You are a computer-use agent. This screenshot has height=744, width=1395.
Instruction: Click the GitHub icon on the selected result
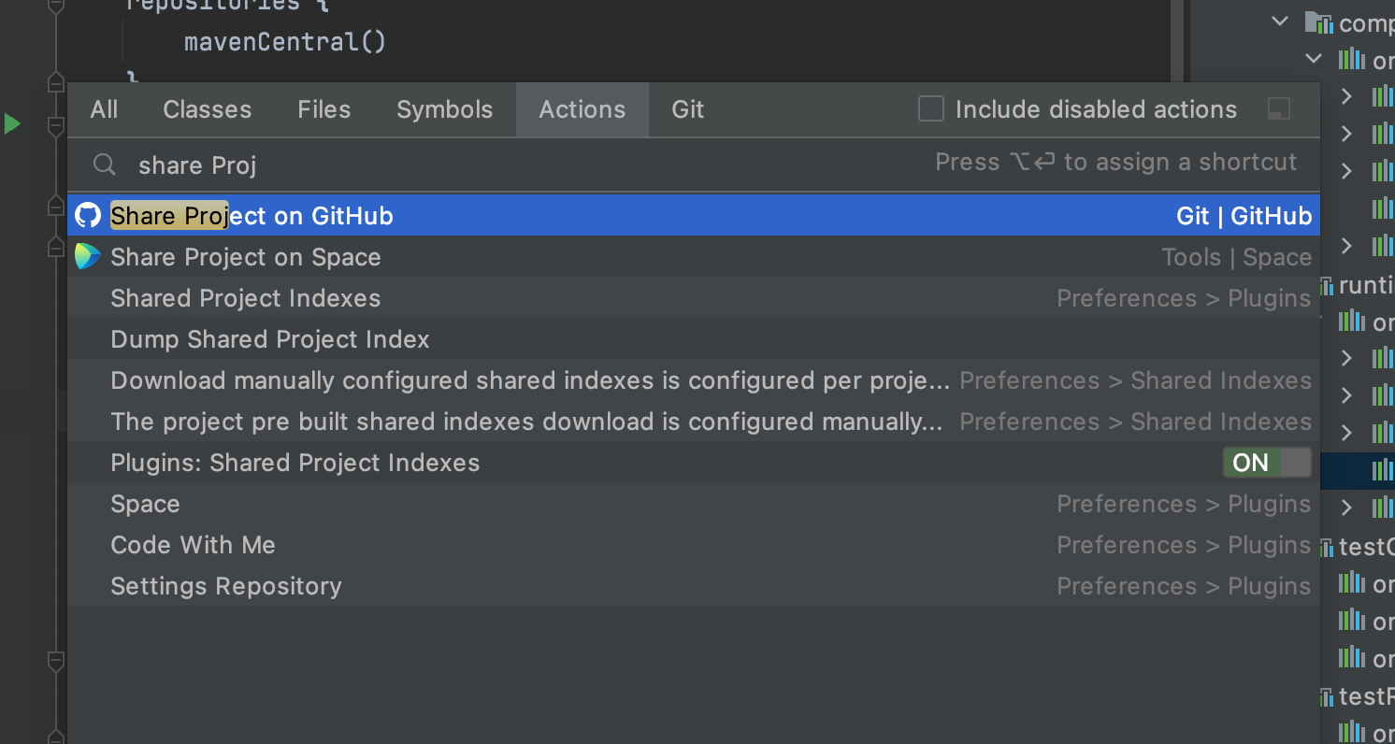pyautogui.click(x=88, y=216)
